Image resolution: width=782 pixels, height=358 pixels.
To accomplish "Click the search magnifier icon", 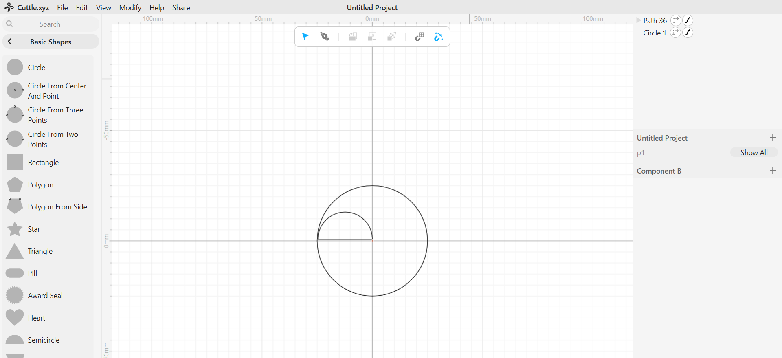I will 9,24.
